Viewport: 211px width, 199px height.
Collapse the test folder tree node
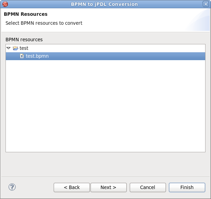point(9,48)
